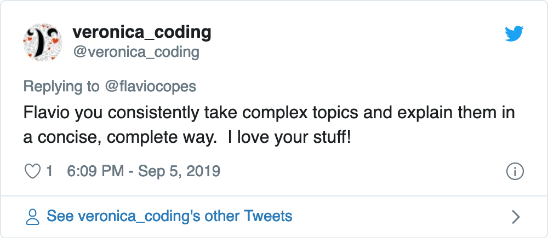The width and height of the screenshot is (548, 238).
Task: Like the tweet with the heart icon
Action: [x=33, y=171]
